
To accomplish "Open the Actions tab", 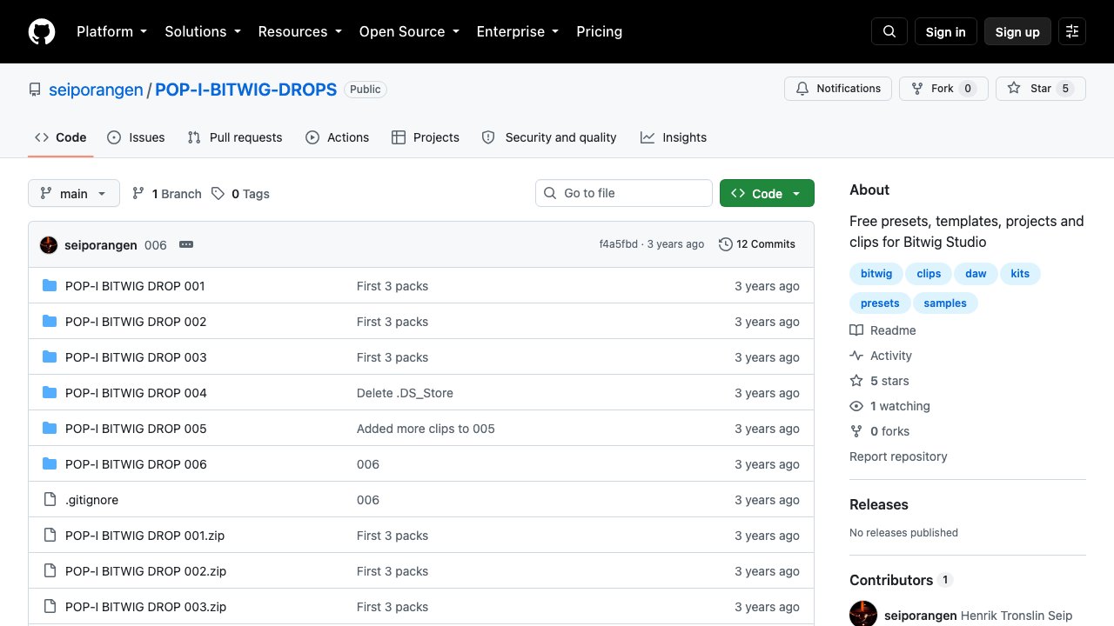I will [338, 137].
